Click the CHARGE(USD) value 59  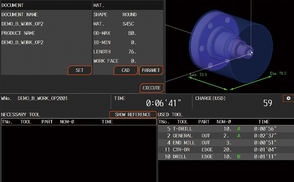pyautogui.click(x=267, y=103)
